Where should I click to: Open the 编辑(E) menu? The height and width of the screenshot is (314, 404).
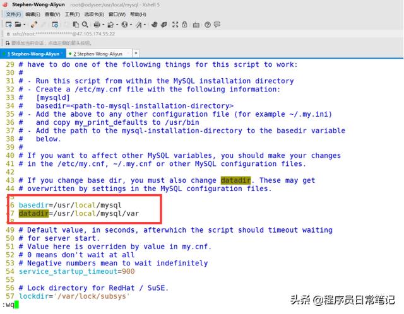[33, 15]
